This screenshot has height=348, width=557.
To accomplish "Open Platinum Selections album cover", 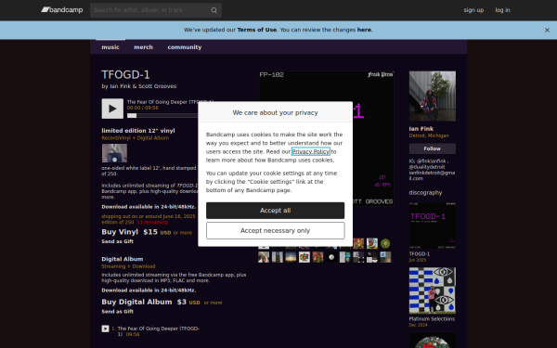I will pos(432,290).
